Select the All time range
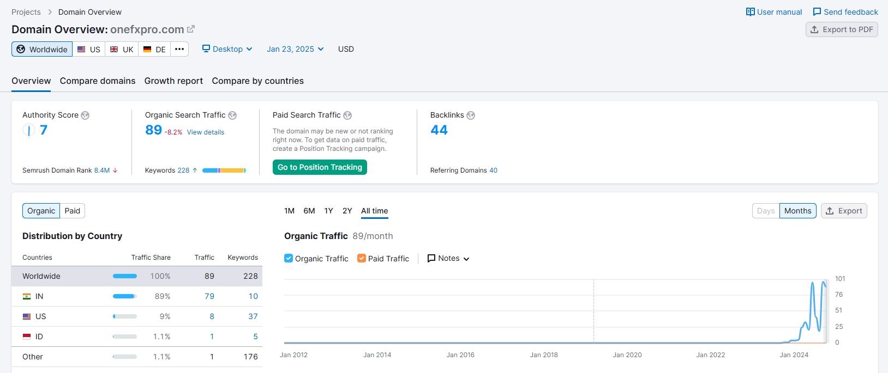The image size is (888, 373). [375, 211]
